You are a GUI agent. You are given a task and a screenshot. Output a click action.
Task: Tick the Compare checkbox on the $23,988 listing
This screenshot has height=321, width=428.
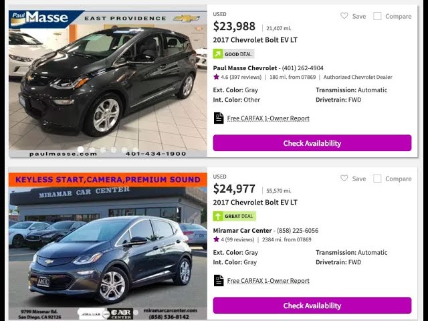pos(377,16)
